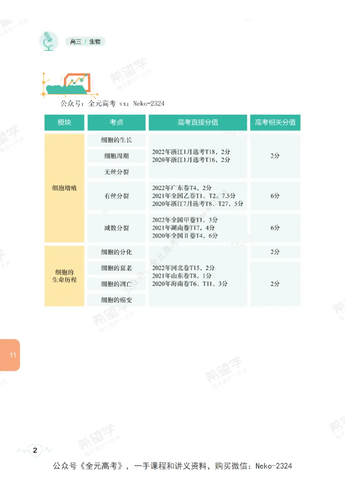Click the microscope icon in the header
The image size is (345, 488).
49,41
